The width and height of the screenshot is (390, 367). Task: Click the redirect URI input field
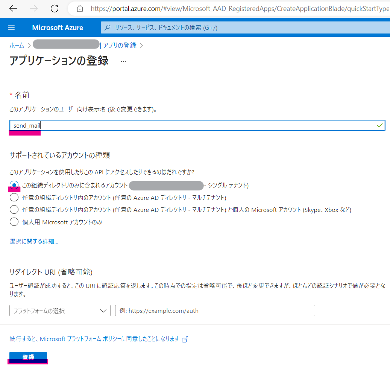point(215,311)
